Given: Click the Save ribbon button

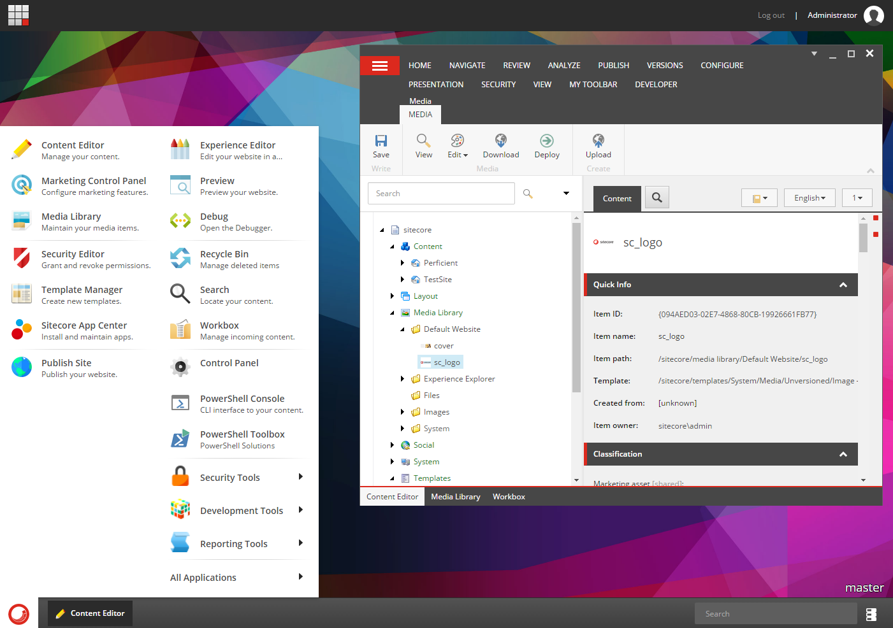Looking at the screenshot, I should (381, 146).
